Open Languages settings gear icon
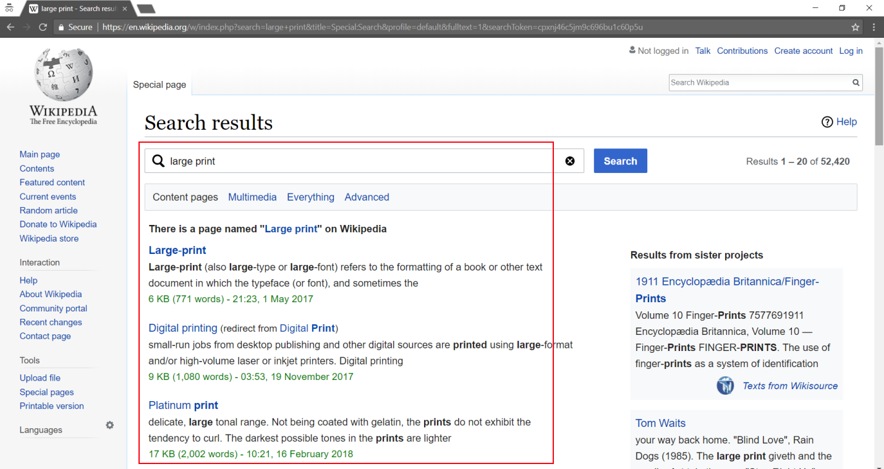 coord(110,425)
